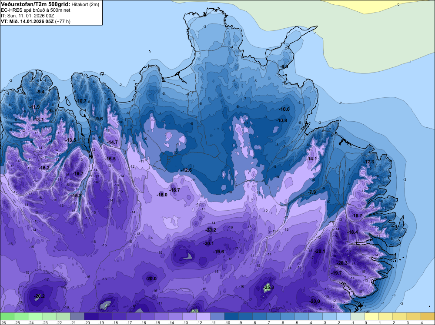
Task: Click the -23 label in the color legend
Action: point(45,323)
